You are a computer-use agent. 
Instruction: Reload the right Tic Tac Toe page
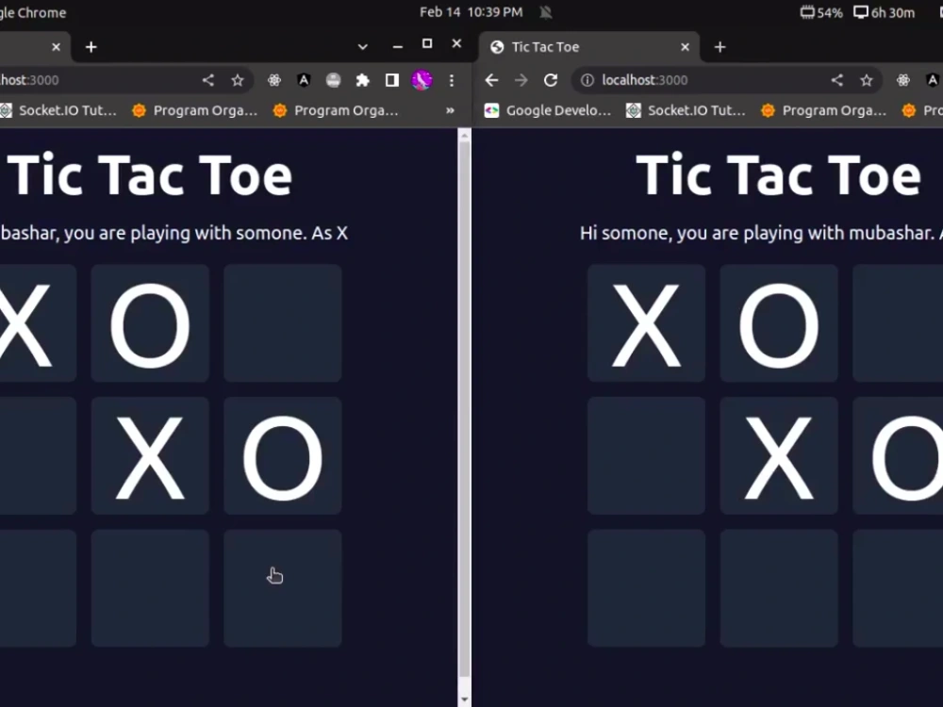[x=550, y=80]
